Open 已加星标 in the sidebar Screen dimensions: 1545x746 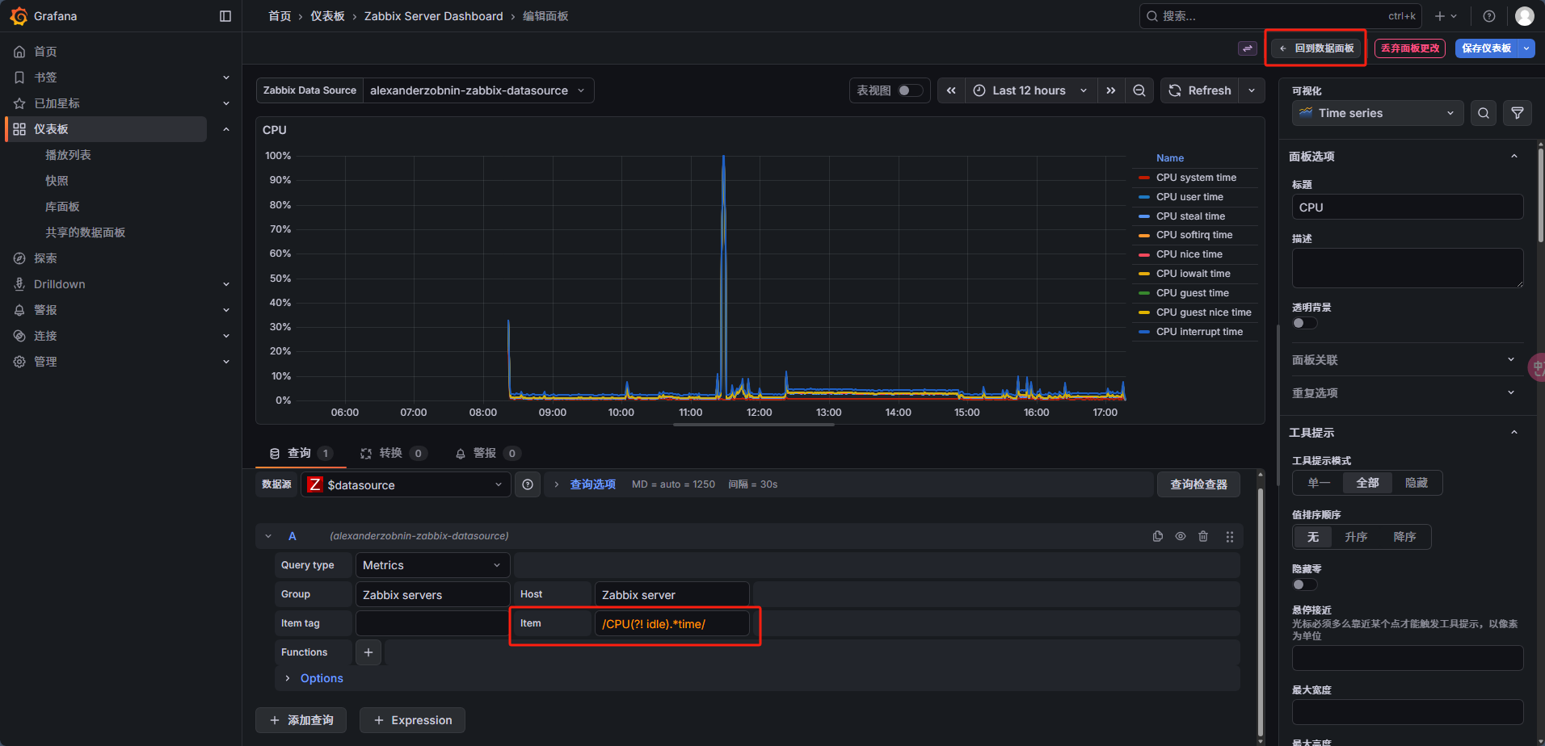[57, 103]
